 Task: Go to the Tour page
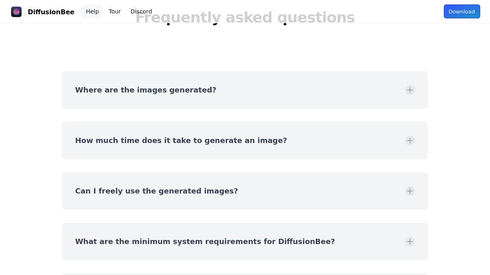coord(115,11)
